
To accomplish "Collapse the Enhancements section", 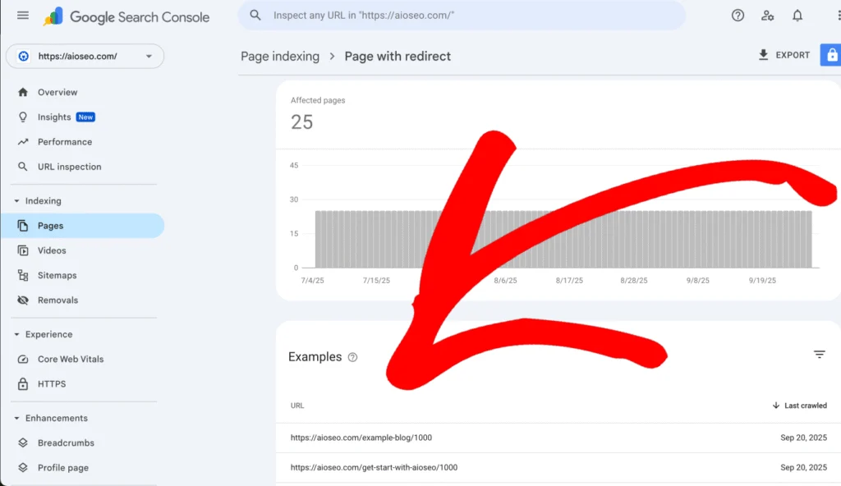I will pyautogui.click(x=17, y=418).
